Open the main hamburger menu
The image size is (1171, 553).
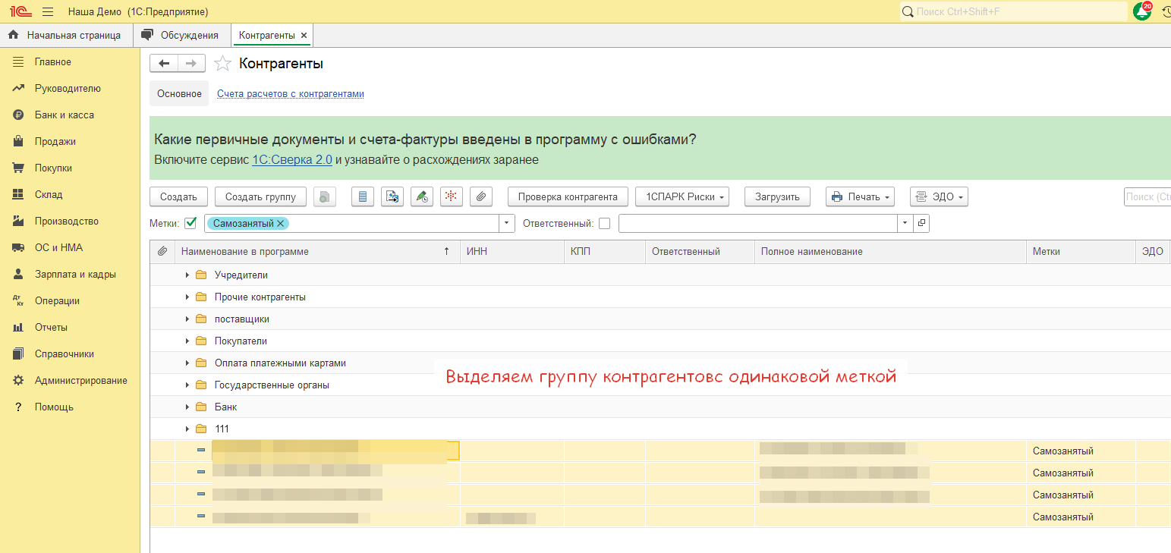[48, 12]
